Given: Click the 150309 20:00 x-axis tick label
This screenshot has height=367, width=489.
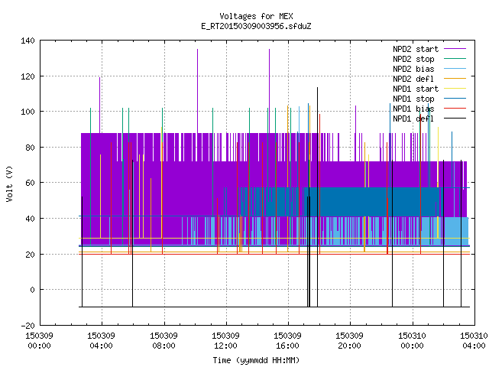Looking at the screenshot, I should pyautogui.click(x=349, y=341).
